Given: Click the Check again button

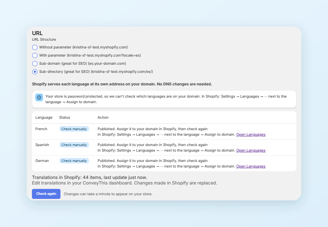Looking at the screenshot, I should [x=46, y=194].
